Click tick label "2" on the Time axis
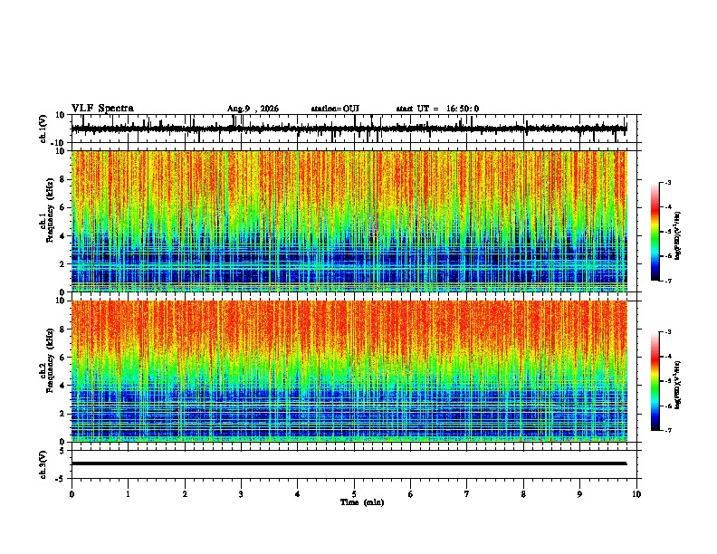Viewport: 717px width, 554px height. click(185, 494)
